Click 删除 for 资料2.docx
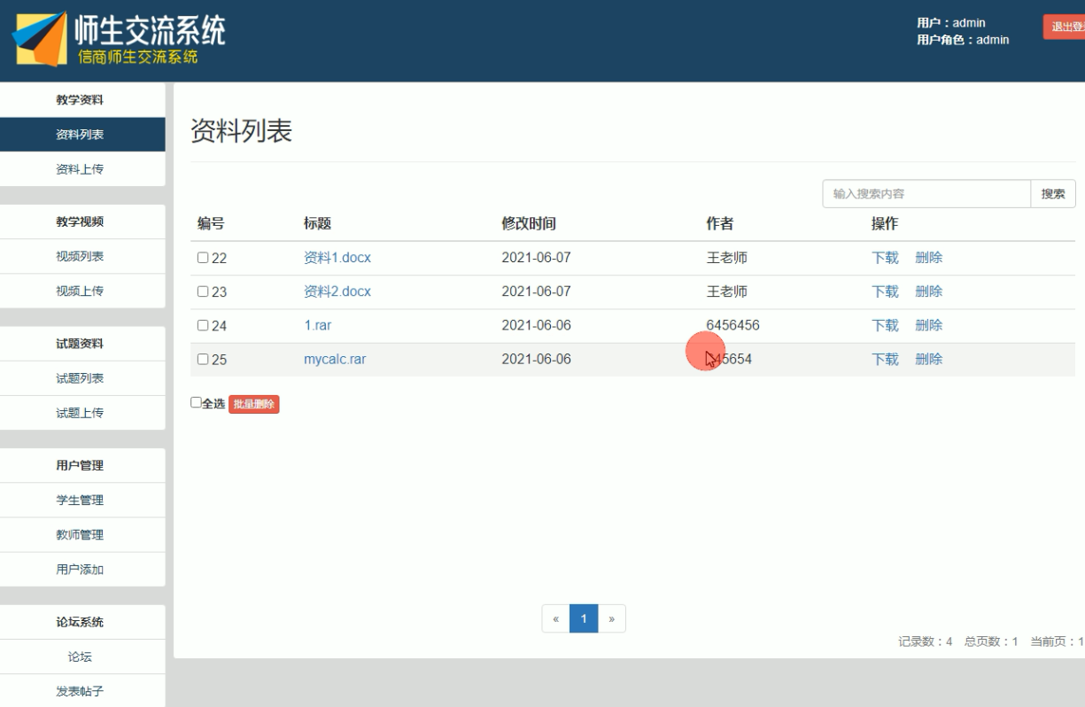1085x707 pixels. click(x=929, y=291)
